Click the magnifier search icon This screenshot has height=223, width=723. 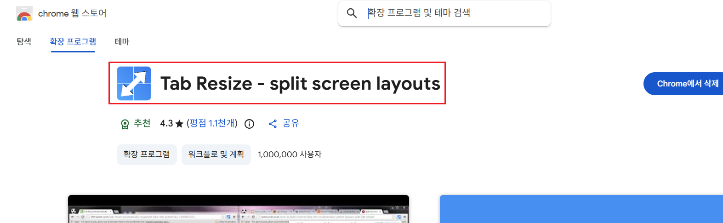point(352,13)
